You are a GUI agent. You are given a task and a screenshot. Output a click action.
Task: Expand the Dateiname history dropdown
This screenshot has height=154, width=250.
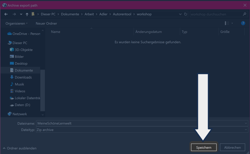coord(246,123)
